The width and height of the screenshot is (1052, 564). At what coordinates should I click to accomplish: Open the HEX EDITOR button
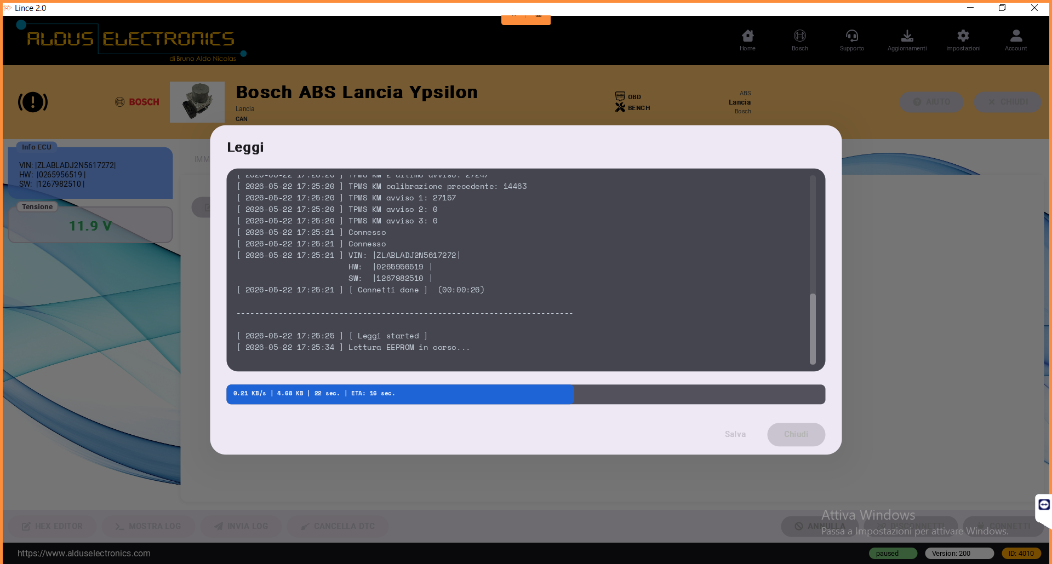click(52, 526)
